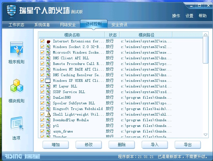The image size is (213, 161).
Task: Click icon of DNS Caching Resolver module
Action: [48, 75]
